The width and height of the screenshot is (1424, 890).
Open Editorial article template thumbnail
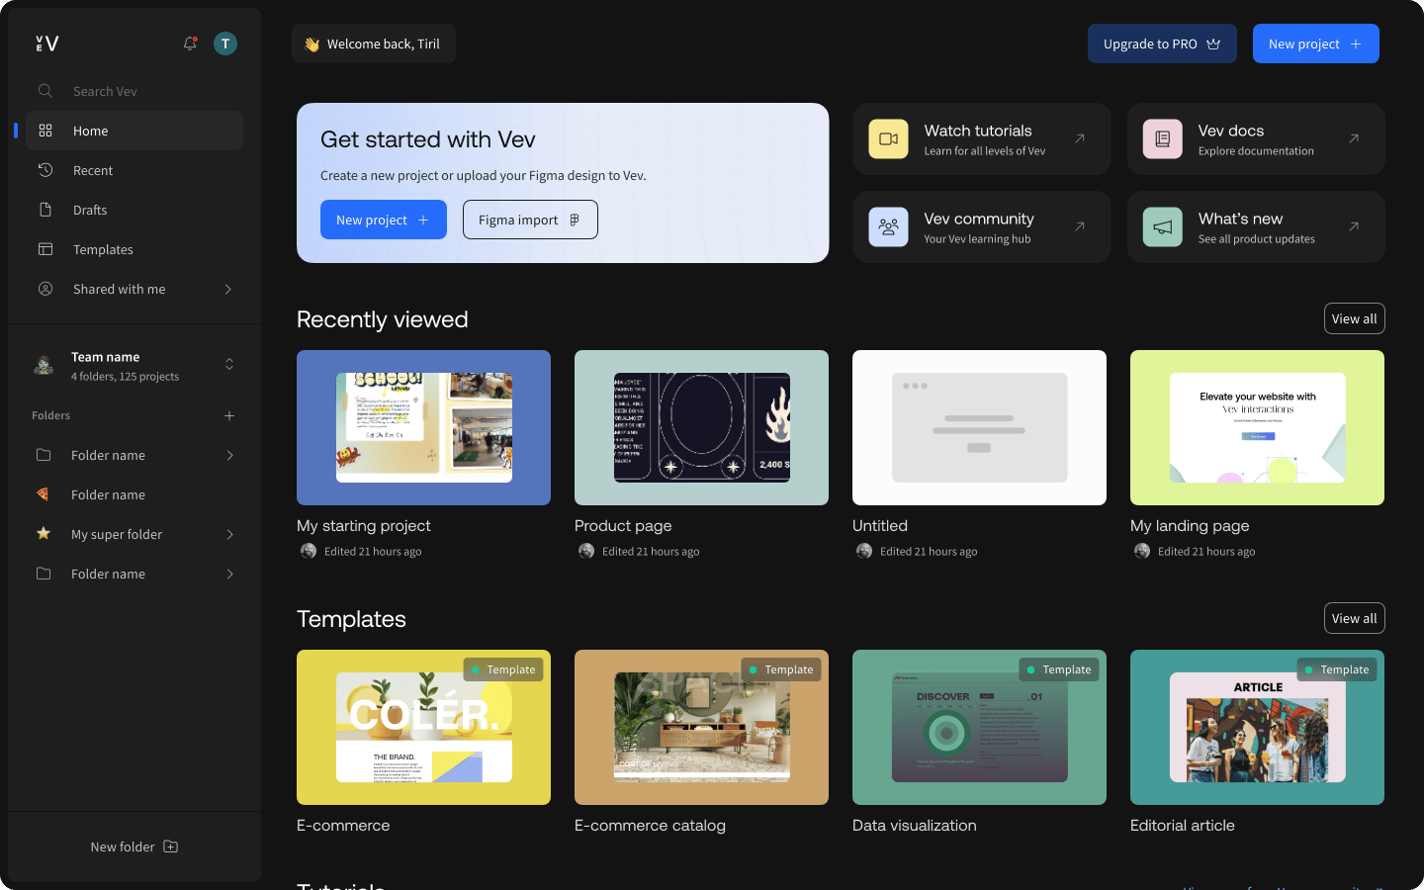(1257, 727)
